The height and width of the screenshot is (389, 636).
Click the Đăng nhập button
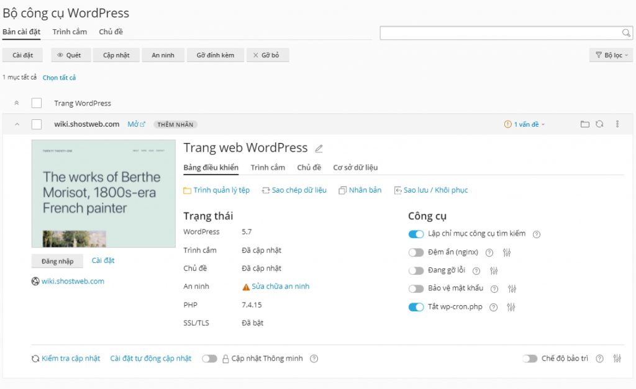(x=57, y=260)
